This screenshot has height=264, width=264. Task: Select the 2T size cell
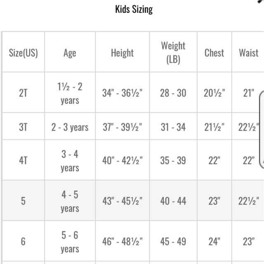point(23,93)
